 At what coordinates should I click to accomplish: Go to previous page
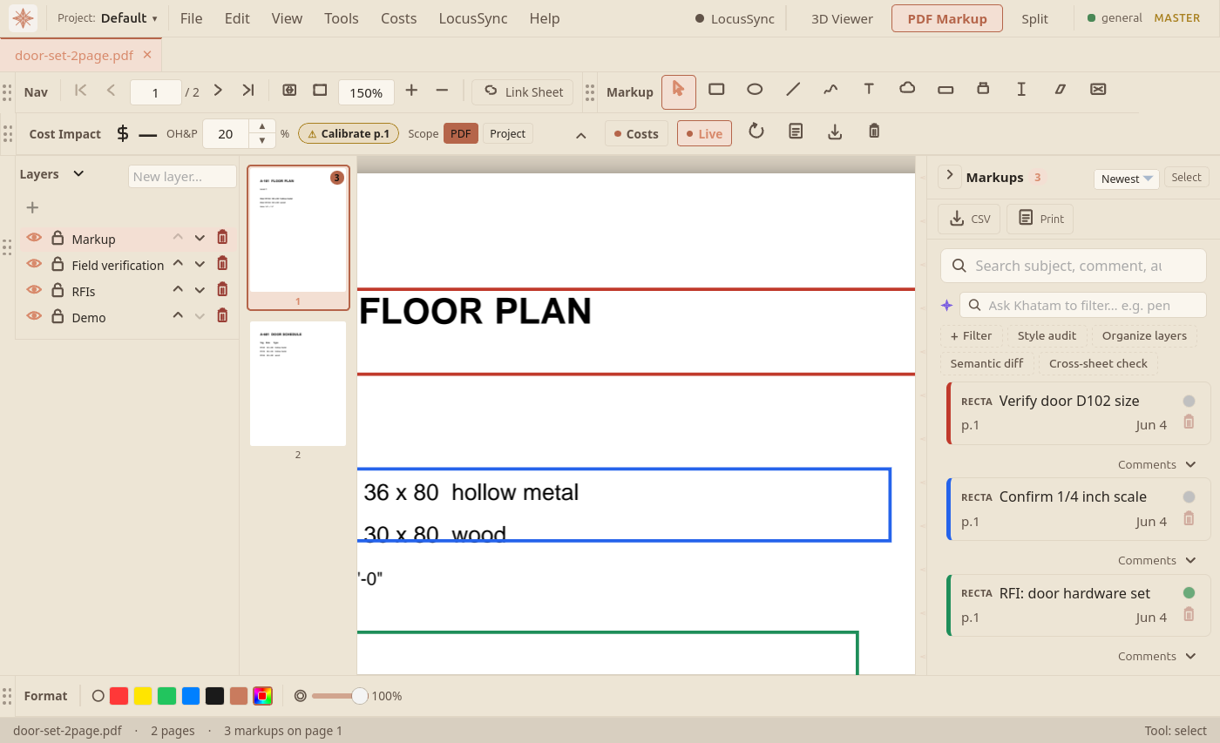click(111, 90)
